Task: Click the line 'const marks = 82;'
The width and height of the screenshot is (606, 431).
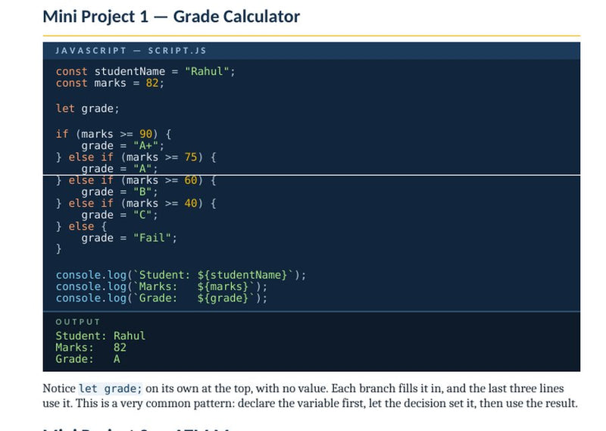Action: pyautogui.click(x=110, y=83)
